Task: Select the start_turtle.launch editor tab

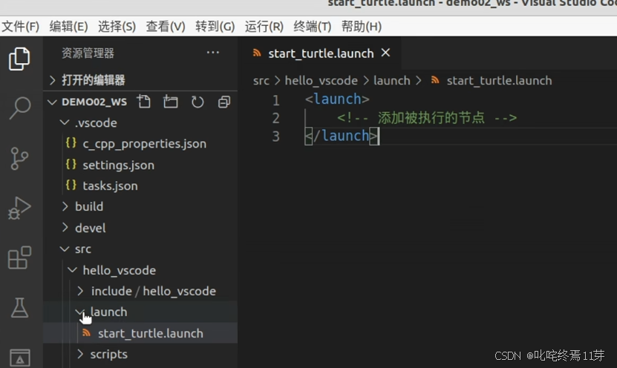Action: [x=321, y=53]
